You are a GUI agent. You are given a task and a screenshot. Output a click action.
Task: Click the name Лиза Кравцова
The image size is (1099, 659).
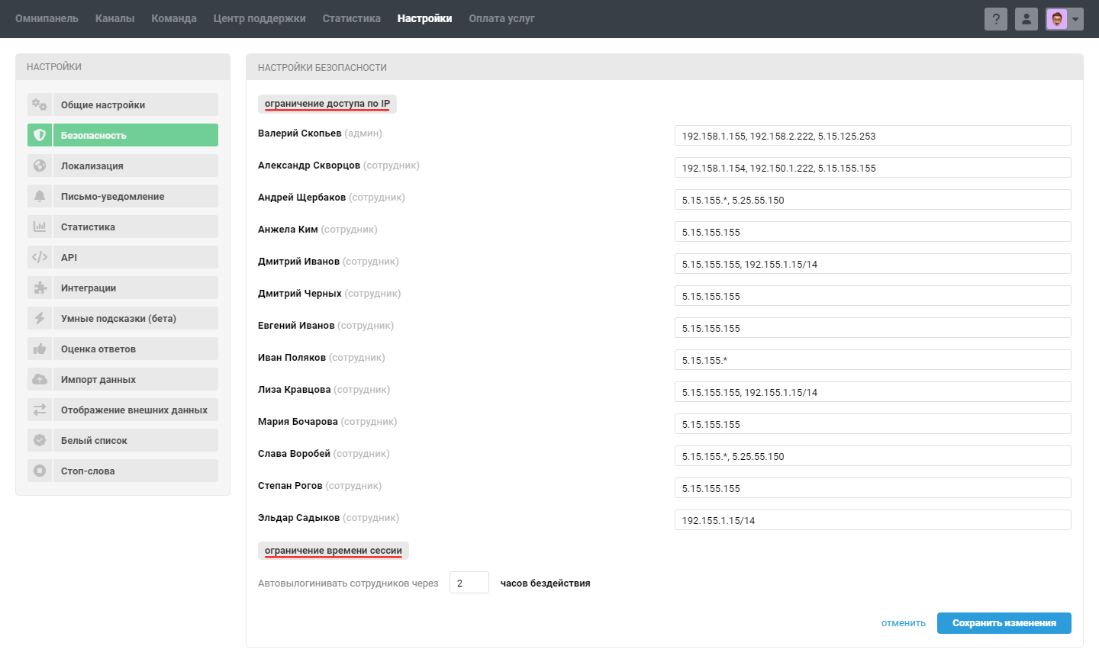(x=294, y=390)
